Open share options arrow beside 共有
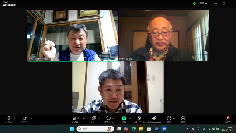This screenshot has width=236, height=133. pyautogui.click(x=130, y=118)
